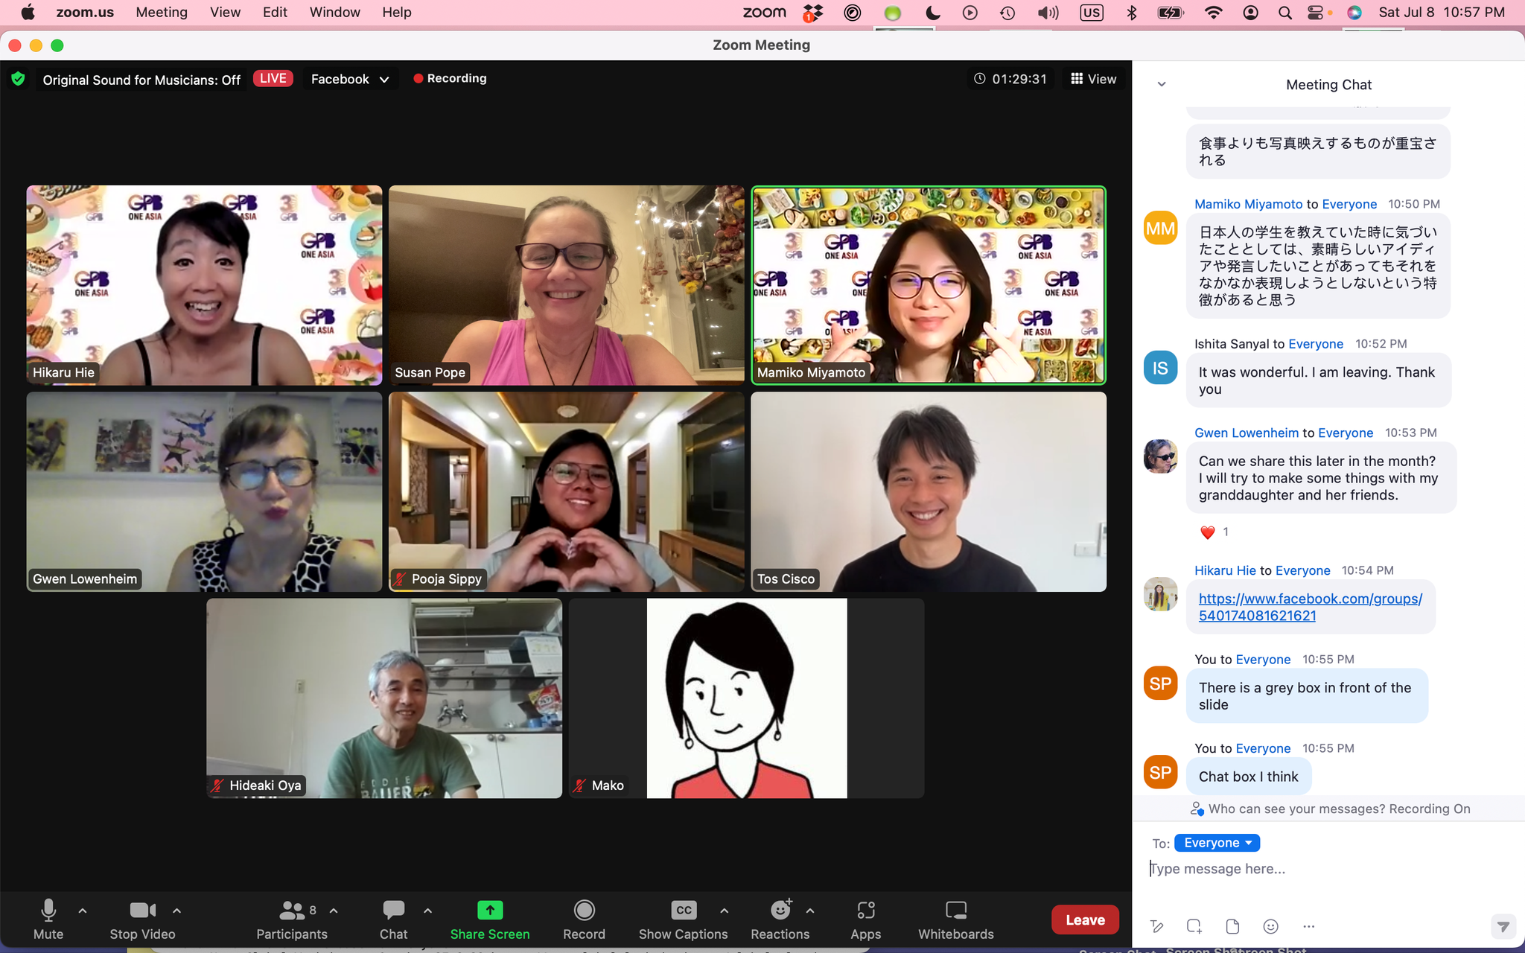Expand the Reactions options arrow
The image size is (1525, 953).
coord(810,911)
